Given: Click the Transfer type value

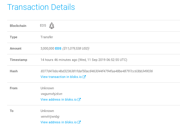Looking at the screenshot, I should pyautogui.click(x=47, y=37).
